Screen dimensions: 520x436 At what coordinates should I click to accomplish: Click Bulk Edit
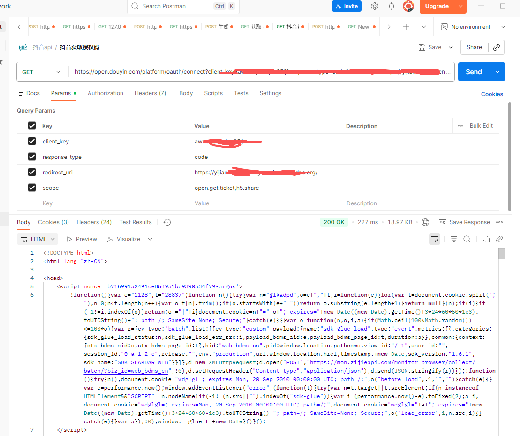[481, 126]
